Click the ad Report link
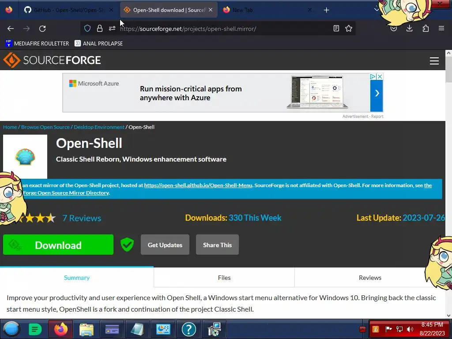 point(377,117)
